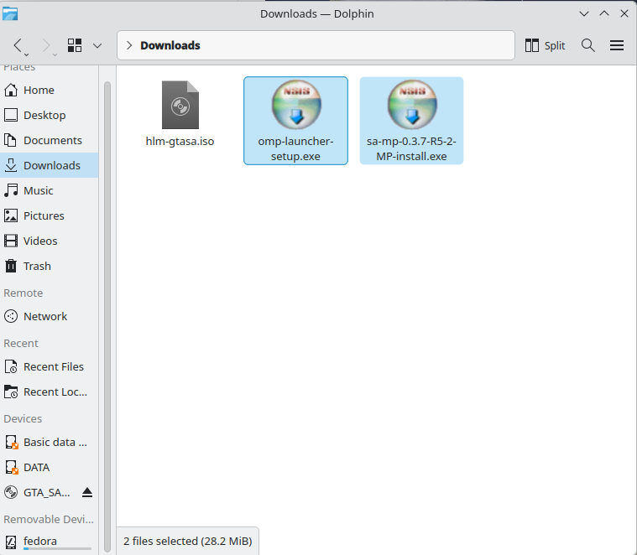Go back with the back arrow
637x555 pixels.
(18, 45)
